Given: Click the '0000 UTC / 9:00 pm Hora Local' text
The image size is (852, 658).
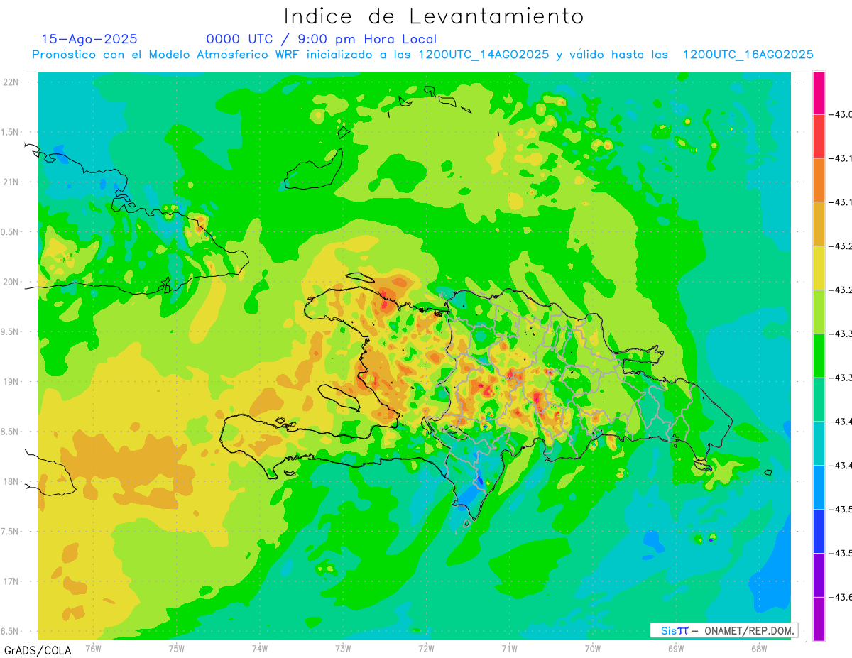Looking at the screenshot, I should (x=322, y=39).
